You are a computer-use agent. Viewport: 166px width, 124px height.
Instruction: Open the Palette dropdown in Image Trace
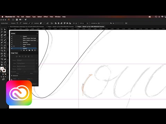pyautogui.click(x=26, y=69)
